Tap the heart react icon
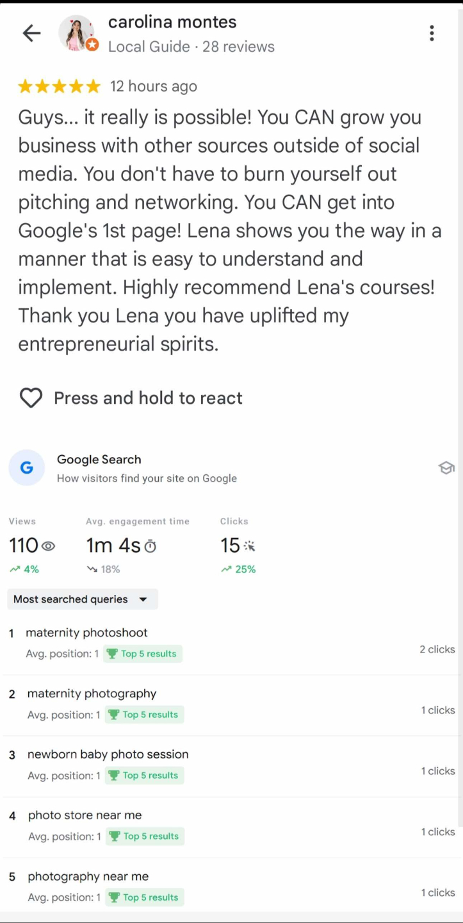Screen dimensions: 463x923 [x=31, y=398]
